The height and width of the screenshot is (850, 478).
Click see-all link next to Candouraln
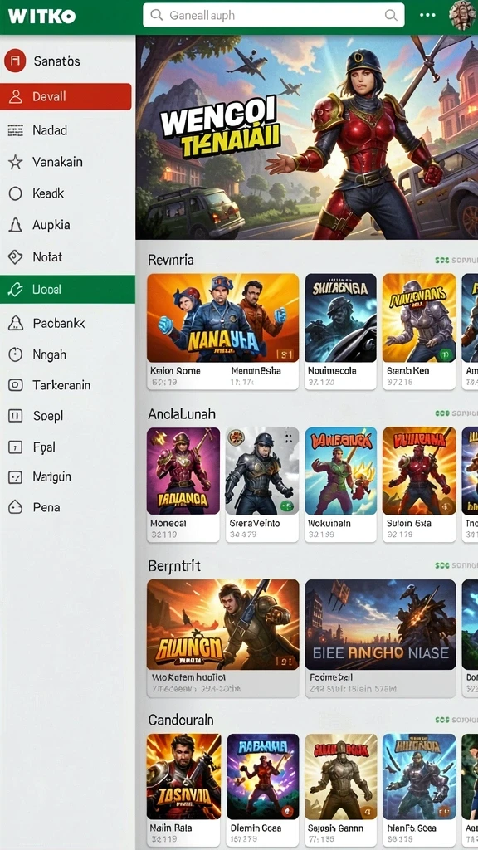[x=456, y=720]
